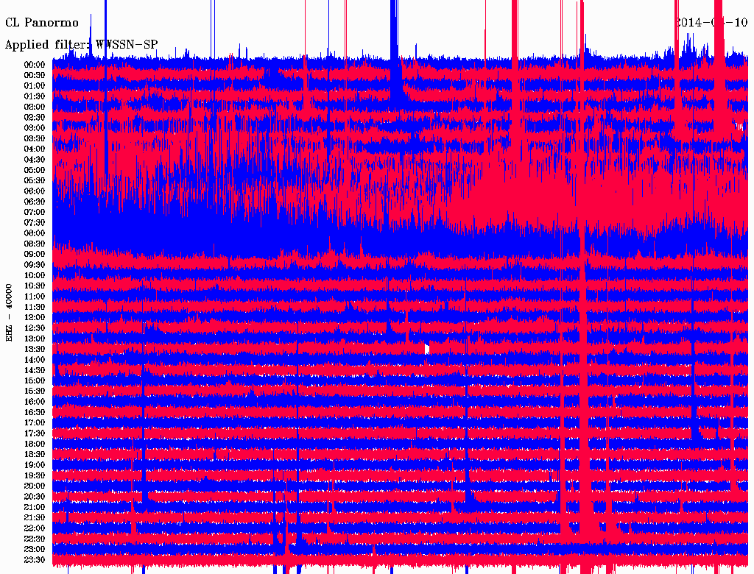Screen dimensions: 754x574
Task: Click the 10:00 time label
Action: point(35,275)
